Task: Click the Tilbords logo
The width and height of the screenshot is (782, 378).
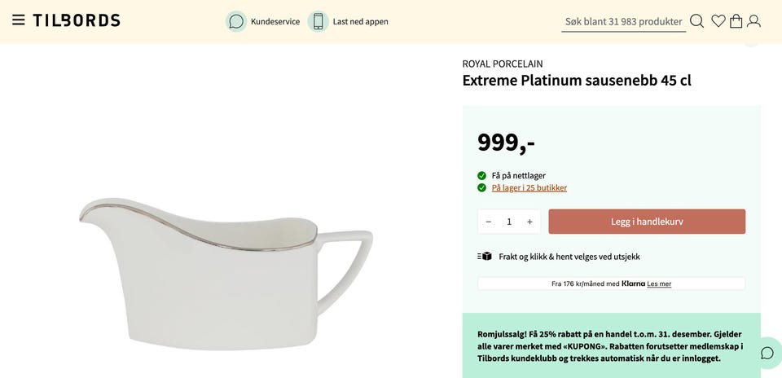Action: [77, 20]
